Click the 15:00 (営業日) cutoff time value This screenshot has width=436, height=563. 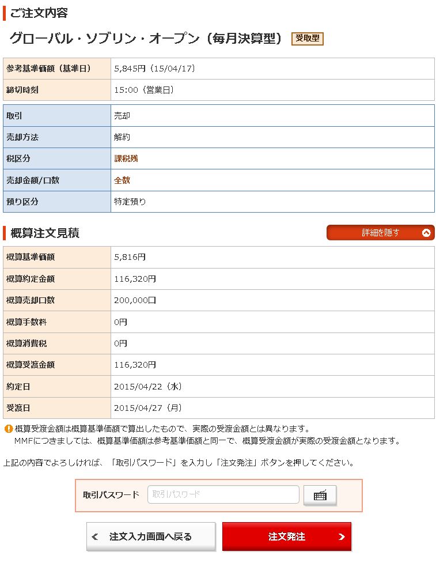click(x=144, y=90)
